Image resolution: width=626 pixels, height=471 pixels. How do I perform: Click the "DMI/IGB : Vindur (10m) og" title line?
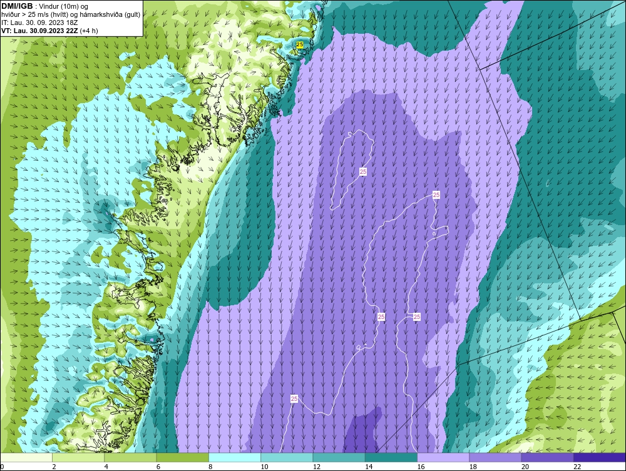[45, 6]
